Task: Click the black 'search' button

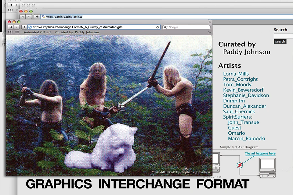Action: 280,41
